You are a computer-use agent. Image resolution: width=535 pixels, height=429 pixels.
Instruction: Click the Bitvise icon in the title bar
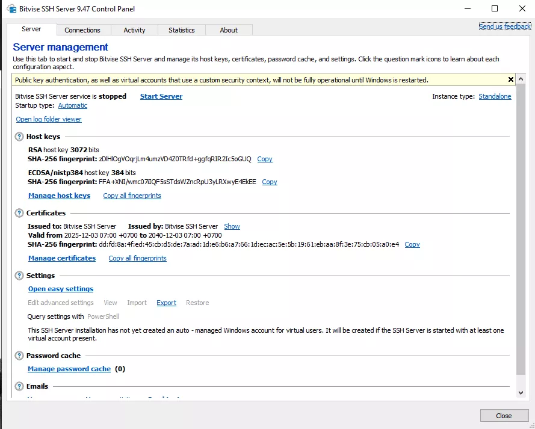(11, 9)
